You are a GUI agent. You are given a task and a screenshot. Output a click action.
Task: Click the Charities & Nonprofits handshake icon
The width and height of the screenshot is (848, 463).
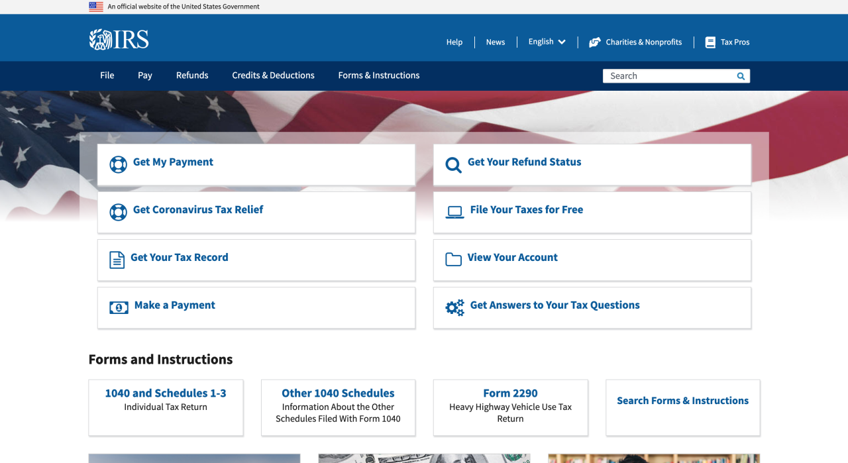tap(595, 42)
